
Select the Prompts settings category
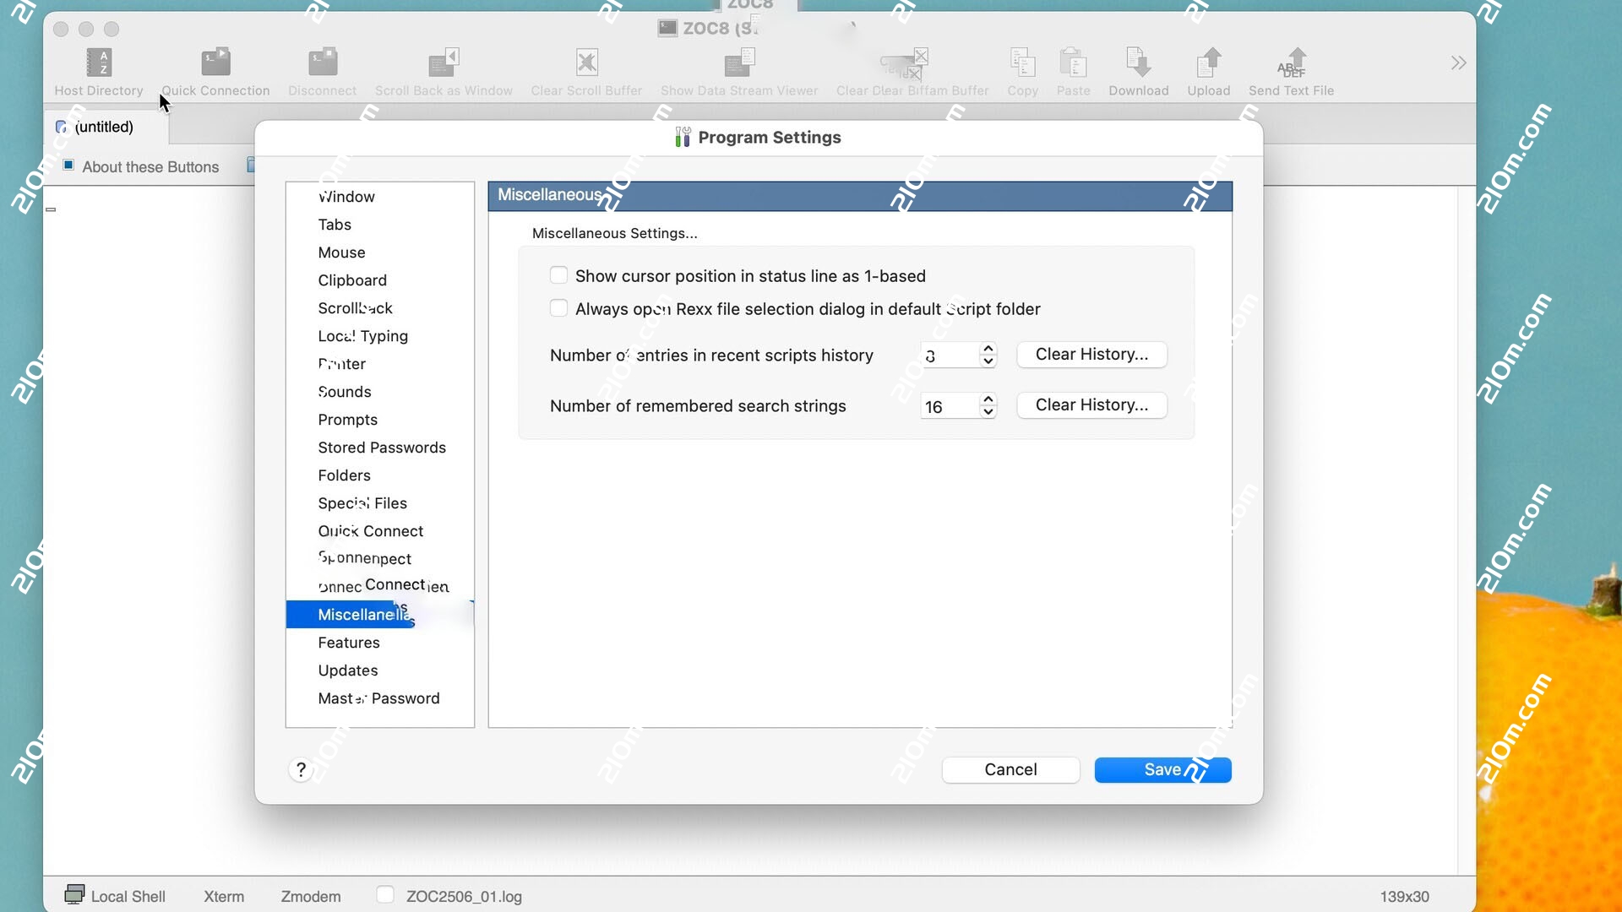tap(380, 420)
